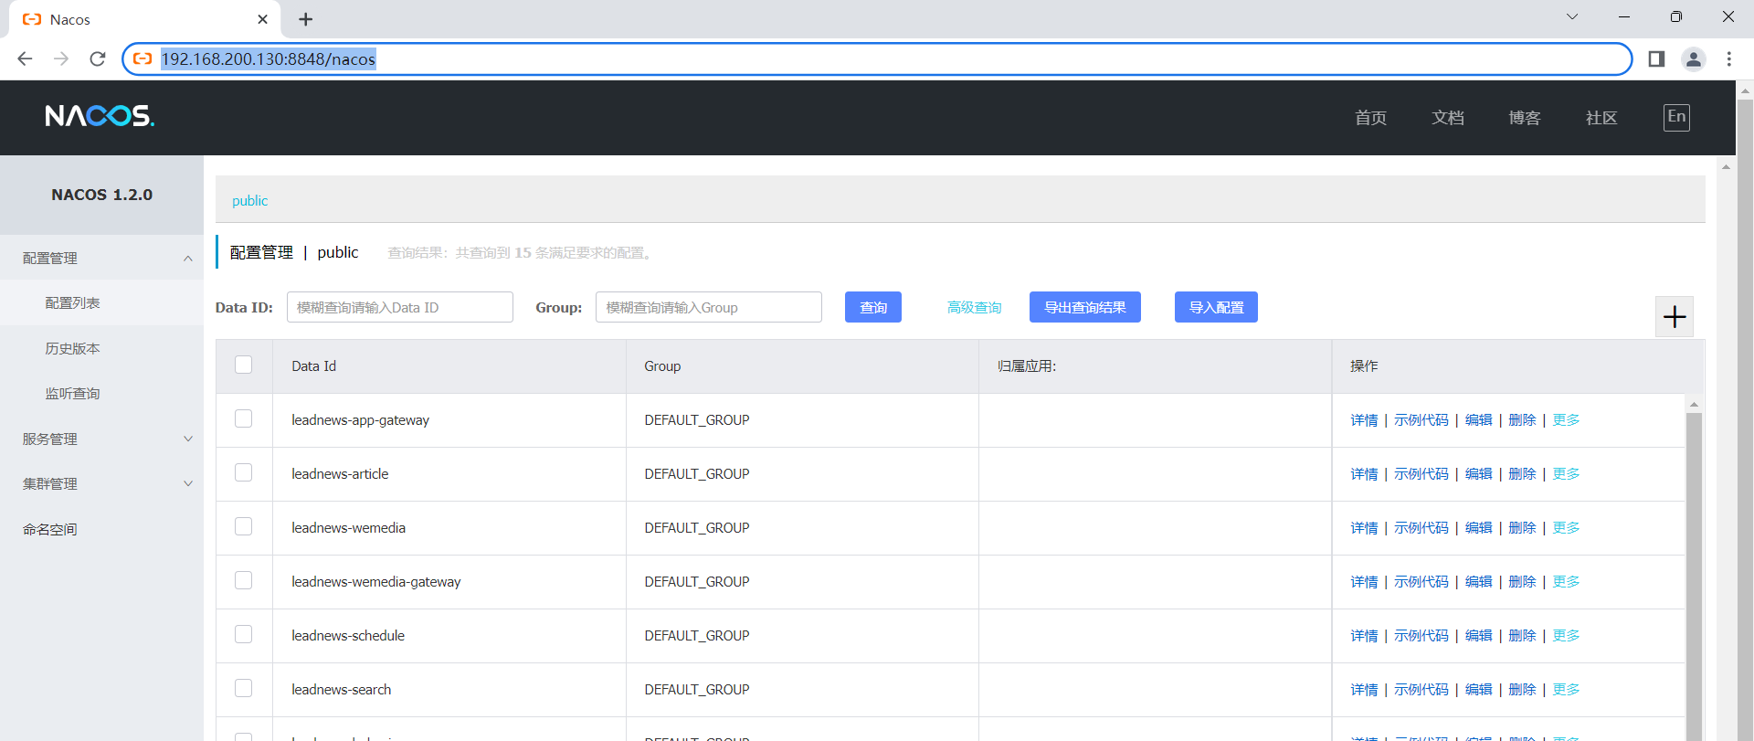This screenshot has height=741, width=1754.
Task: Click the Data ID search input
Action: pyautogui.click(x=400, y=307)
